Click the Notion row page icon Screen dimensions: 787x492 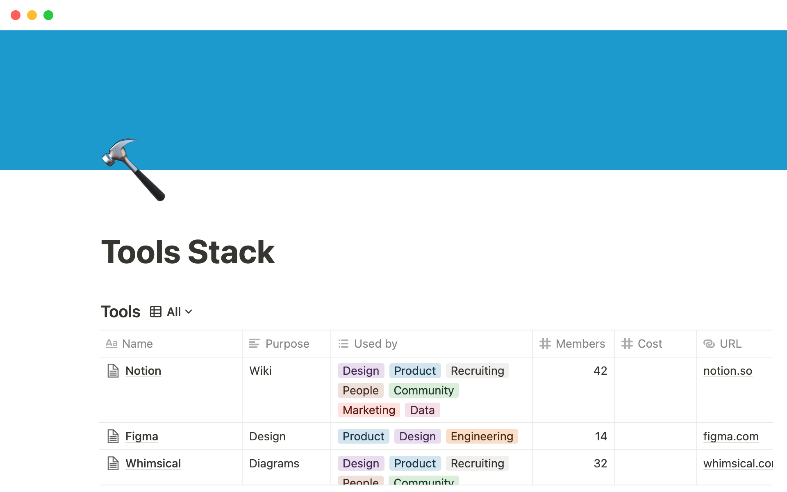pos(113,371)
